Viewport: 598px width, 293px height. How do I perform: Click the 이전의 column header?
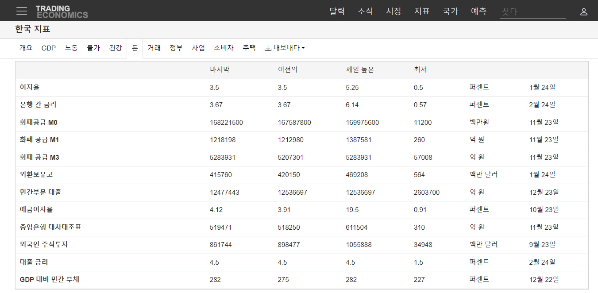(x=288, y=70)
